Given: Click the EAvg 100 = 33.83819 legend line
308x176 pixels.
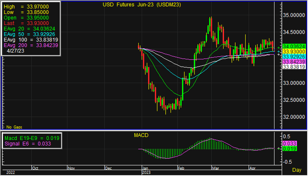Looking at the screenshot, I should pos(31,40).
